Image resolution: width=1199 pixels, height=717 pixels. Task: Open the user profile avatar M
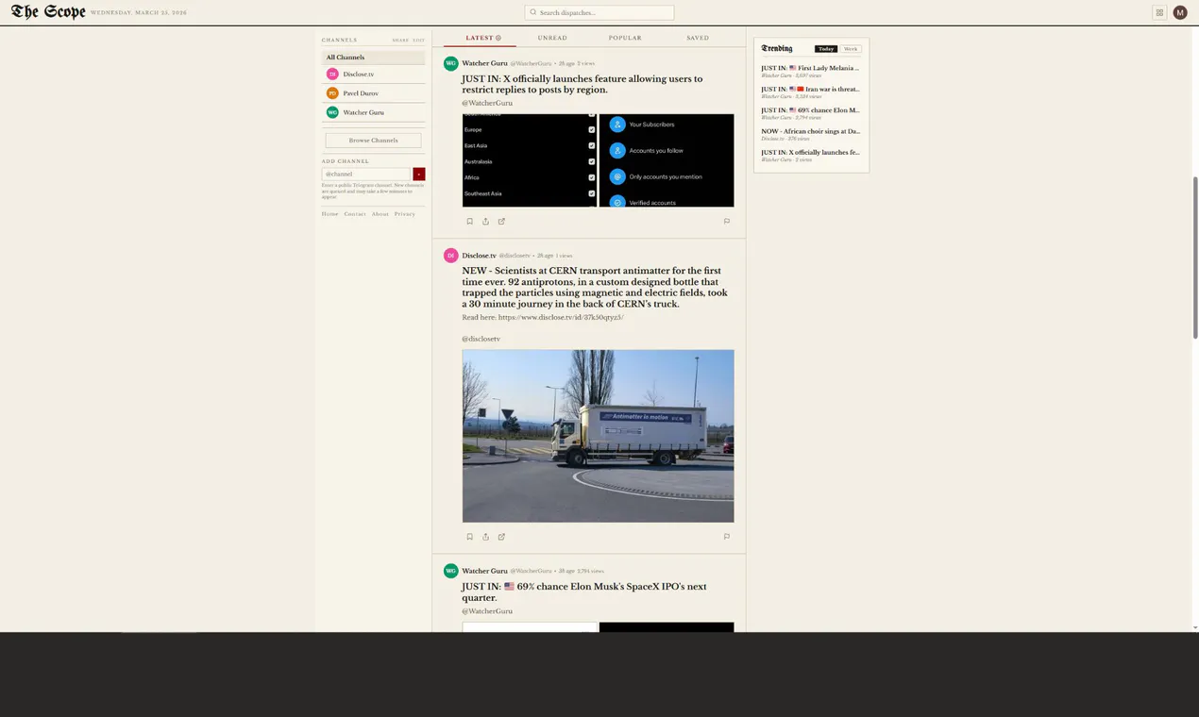pyautogui.click(x=1180, y=12)
